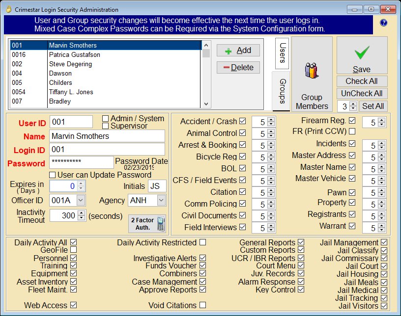
Task: Adjust the Warrant level spinner
Action: pos(381,228)
